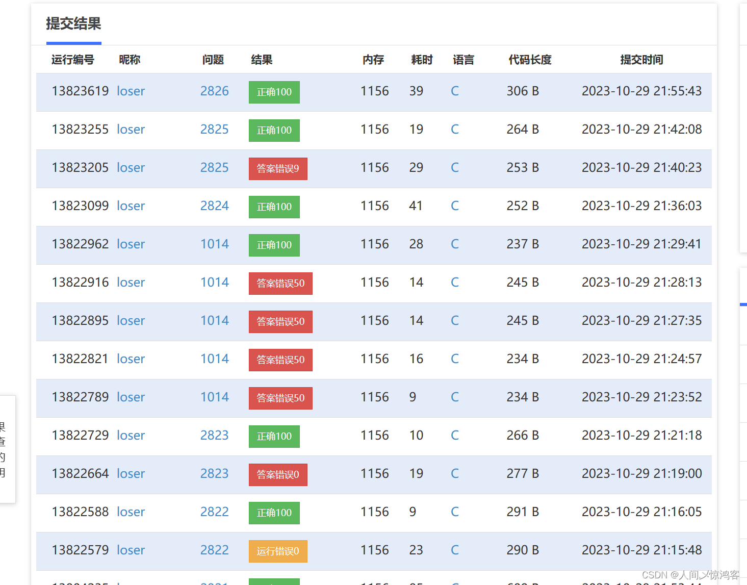
Task: Click 代码长度 column header
Action: (x=530, y=60)
